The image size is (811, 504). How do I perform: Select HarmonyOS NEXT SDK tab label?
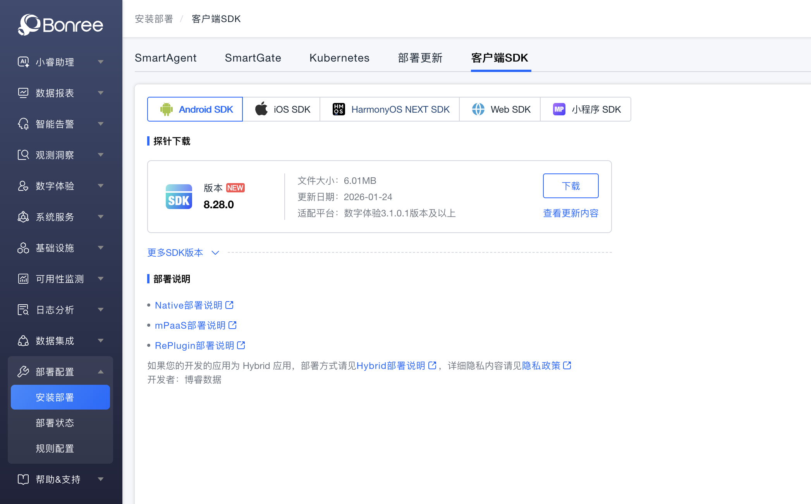(x=400, y=110)
